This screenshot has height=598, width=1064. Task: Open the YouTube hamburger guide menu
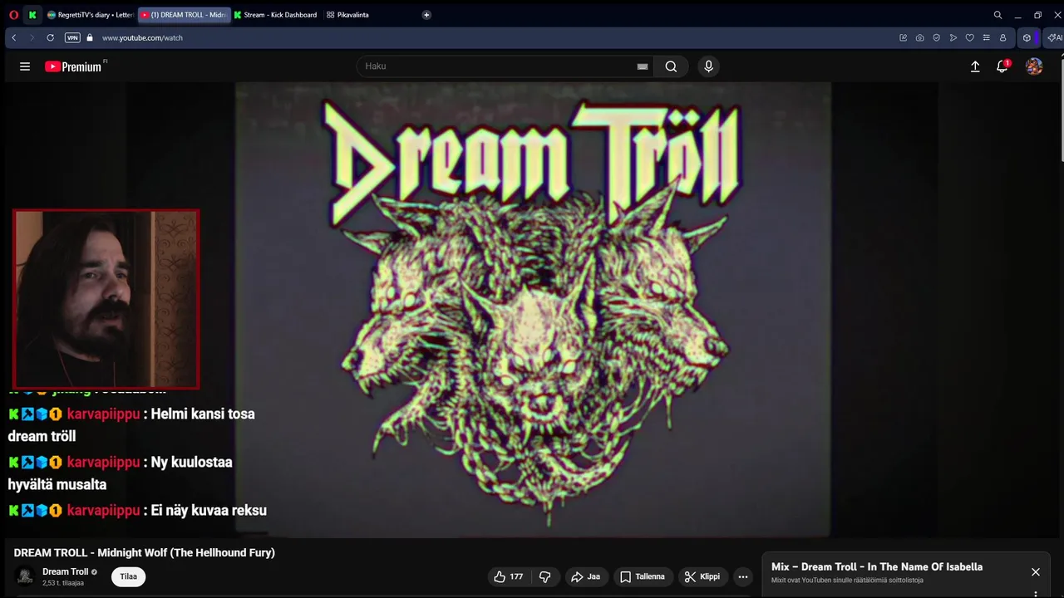[x=25, y=66]
